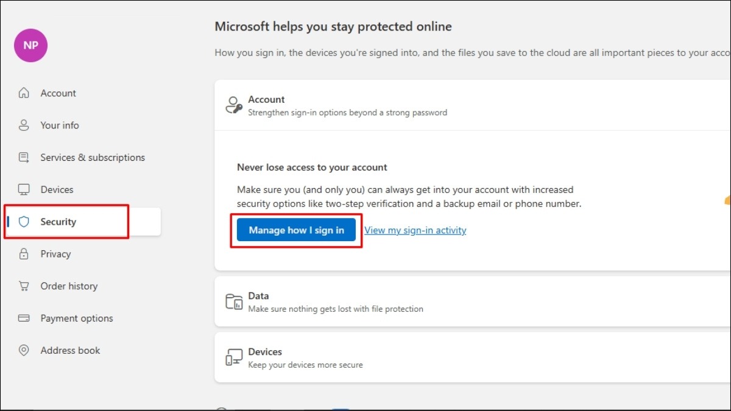This screenshot has width=731, height=411.
Task: Click 'Keep your devices more secure' text
Action: [x=305, y=365]
